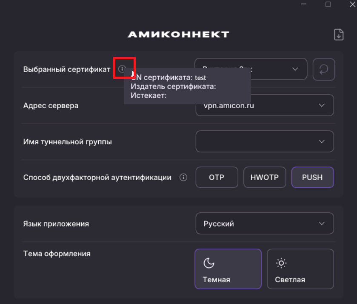
Task: Switch to the Темная theme
Action: click(x=228, y=269)
